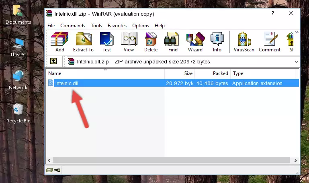Open the Tools menu
The image size is (309, 183).
click(96, 26)
